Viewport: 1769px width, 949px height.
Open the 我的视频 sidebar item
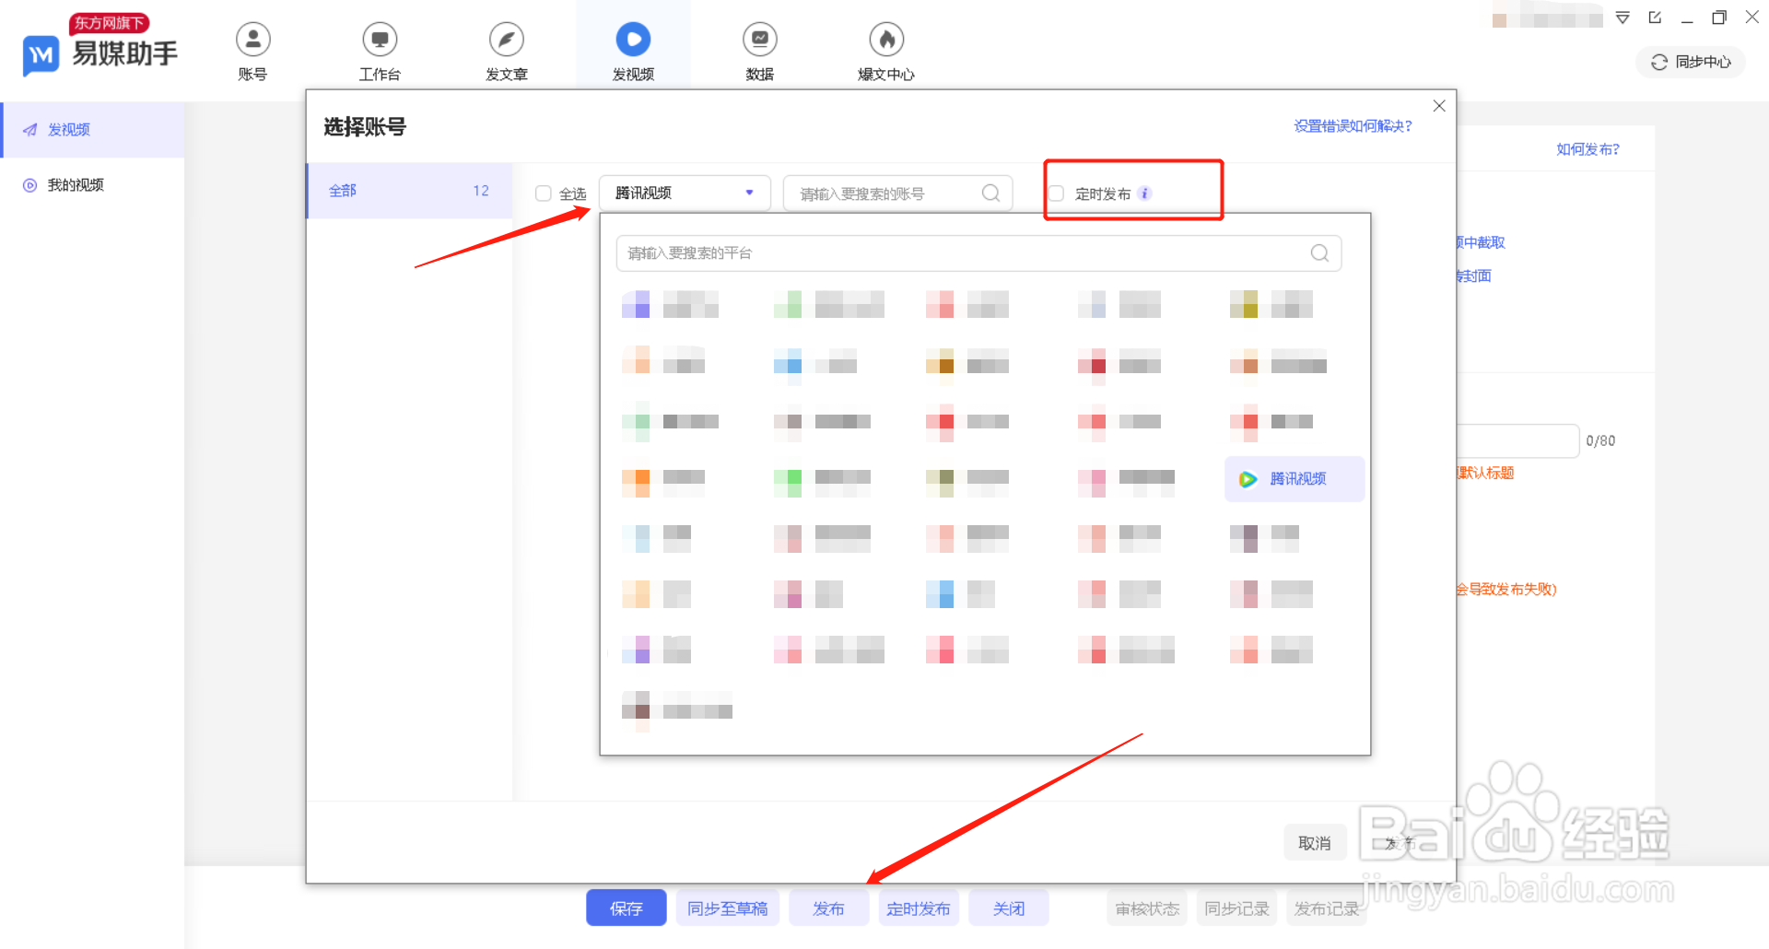point(74,184)
